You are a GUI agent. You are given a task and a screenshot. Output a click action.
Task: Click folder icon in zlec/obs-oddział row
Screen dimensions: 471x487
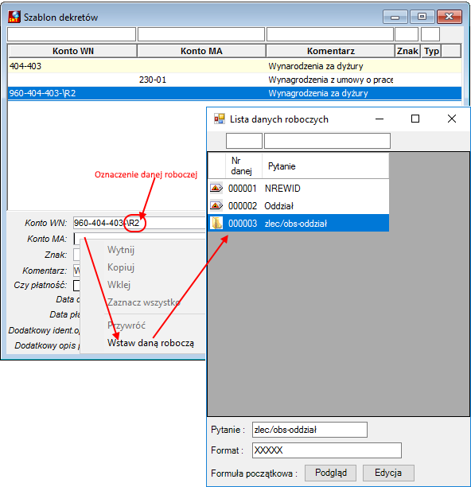click(216, 223)
